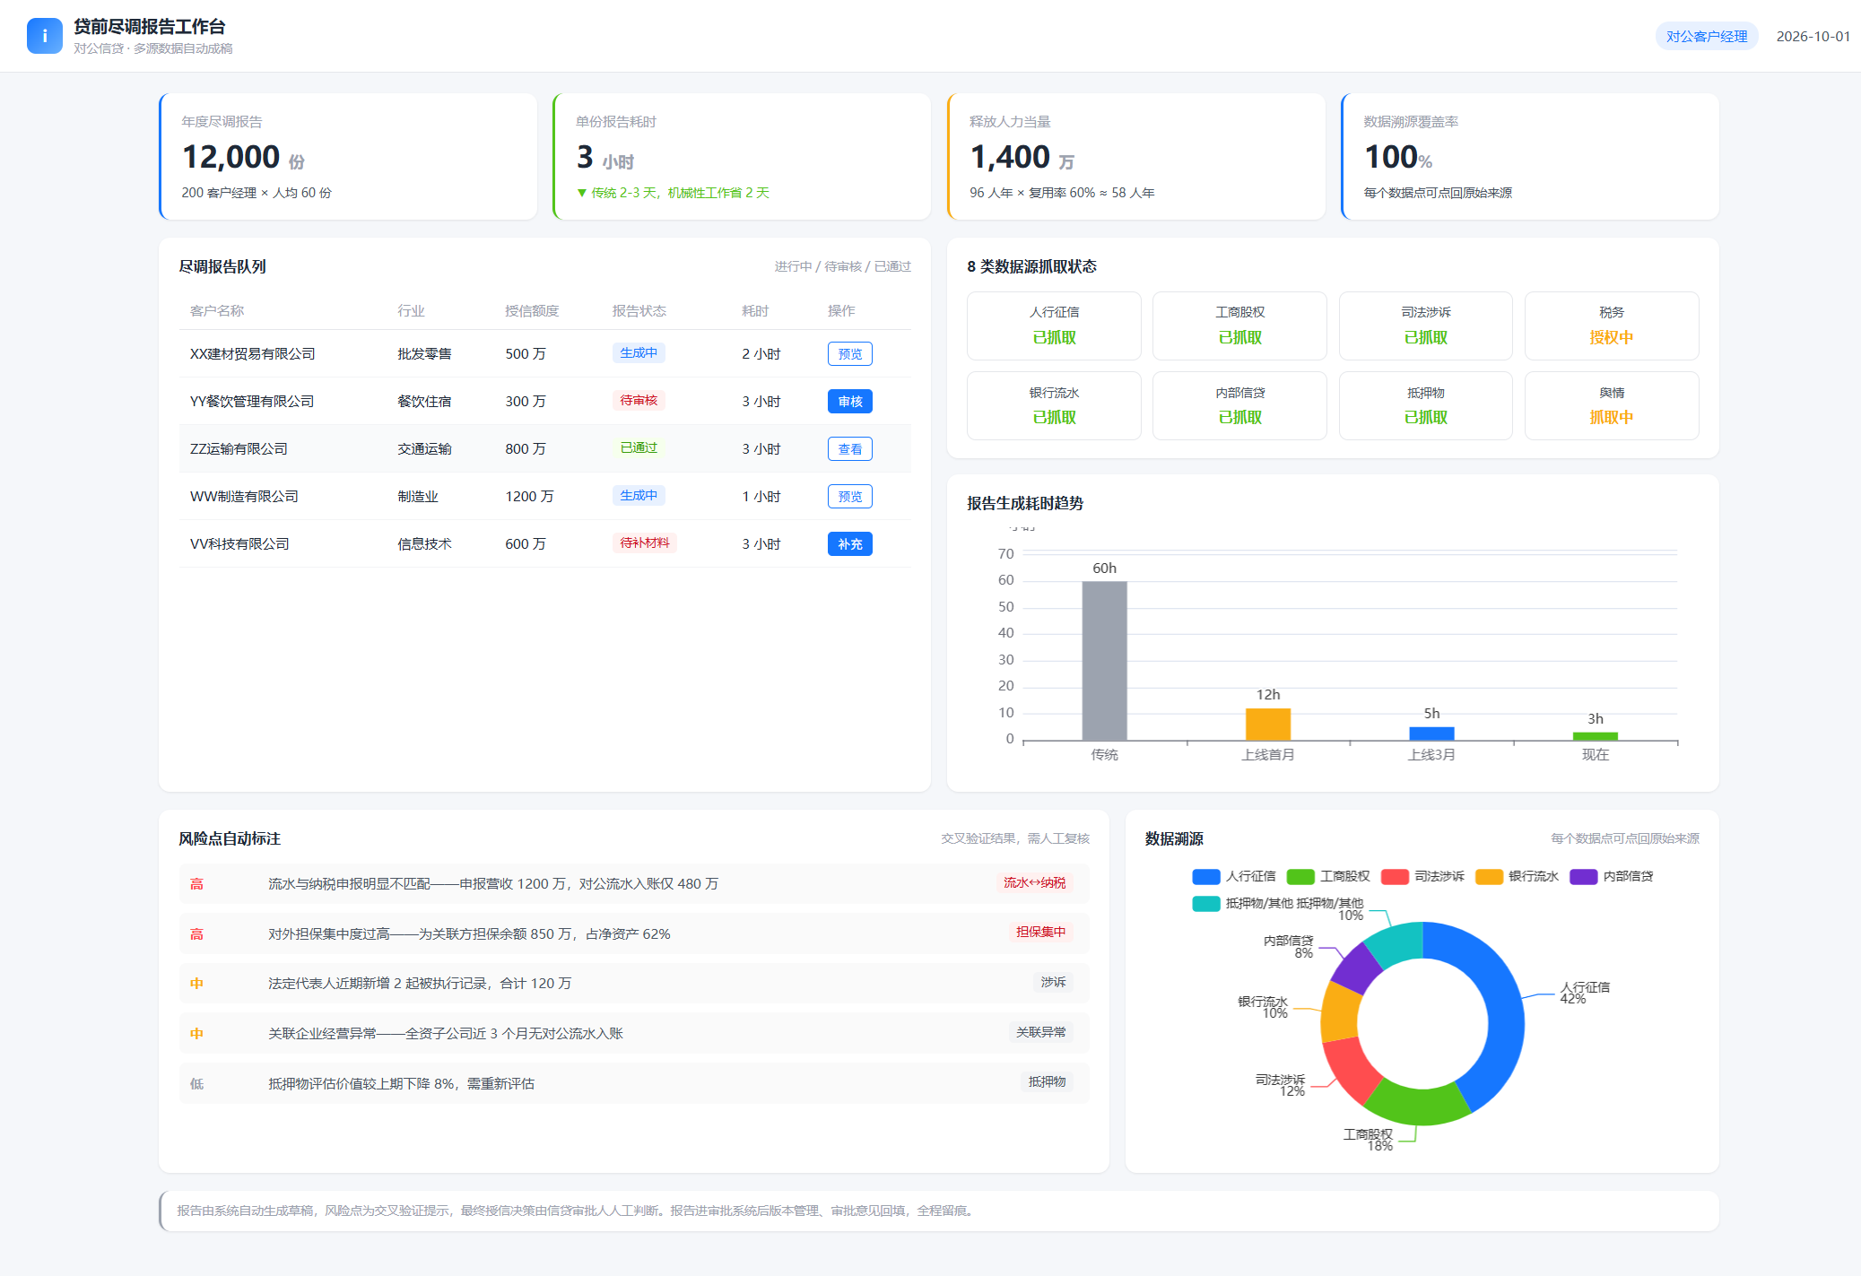
Task: Click the 流水↔纳税 risk tag
Action: point(1034,883)
